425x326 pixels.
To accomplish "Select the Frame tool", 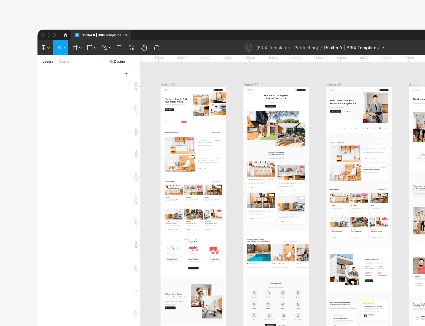I will coord(75,48).
